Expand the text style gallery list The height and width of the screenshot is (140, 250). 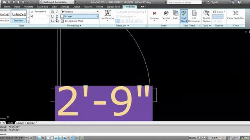point(28,22)
